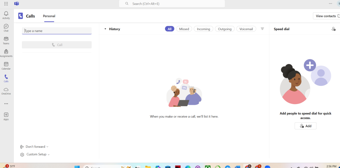Go to Teams in sidebar
The height and width of the screenshot is (168, 340).
(6, 40)
